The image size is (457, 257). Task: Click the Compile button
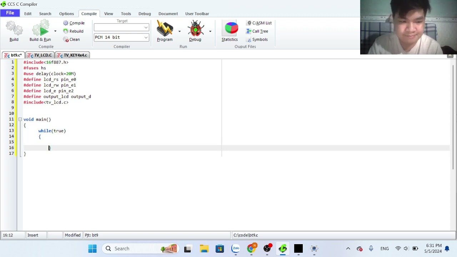tap(74, 23)
